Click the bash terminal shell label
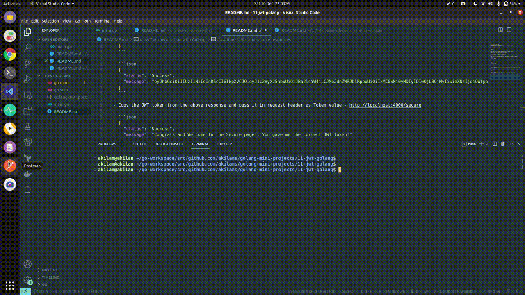 [x=469, y=144]
